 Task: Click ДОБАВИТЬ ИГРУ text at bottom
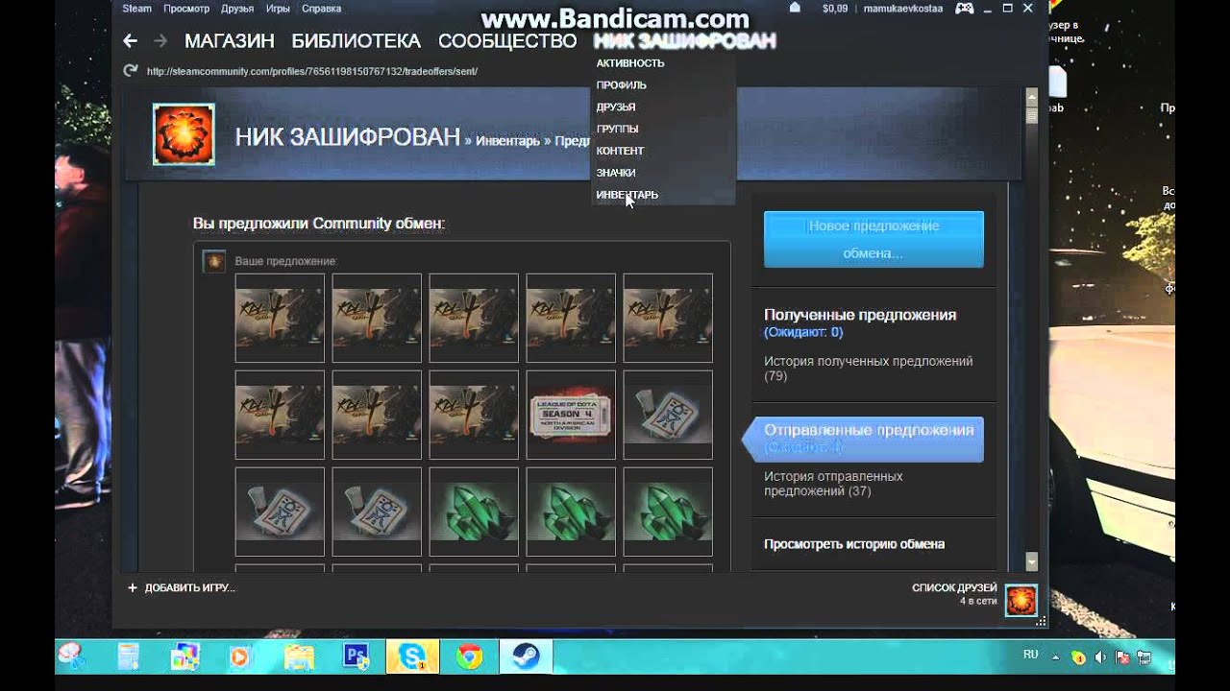pos(189,588)
